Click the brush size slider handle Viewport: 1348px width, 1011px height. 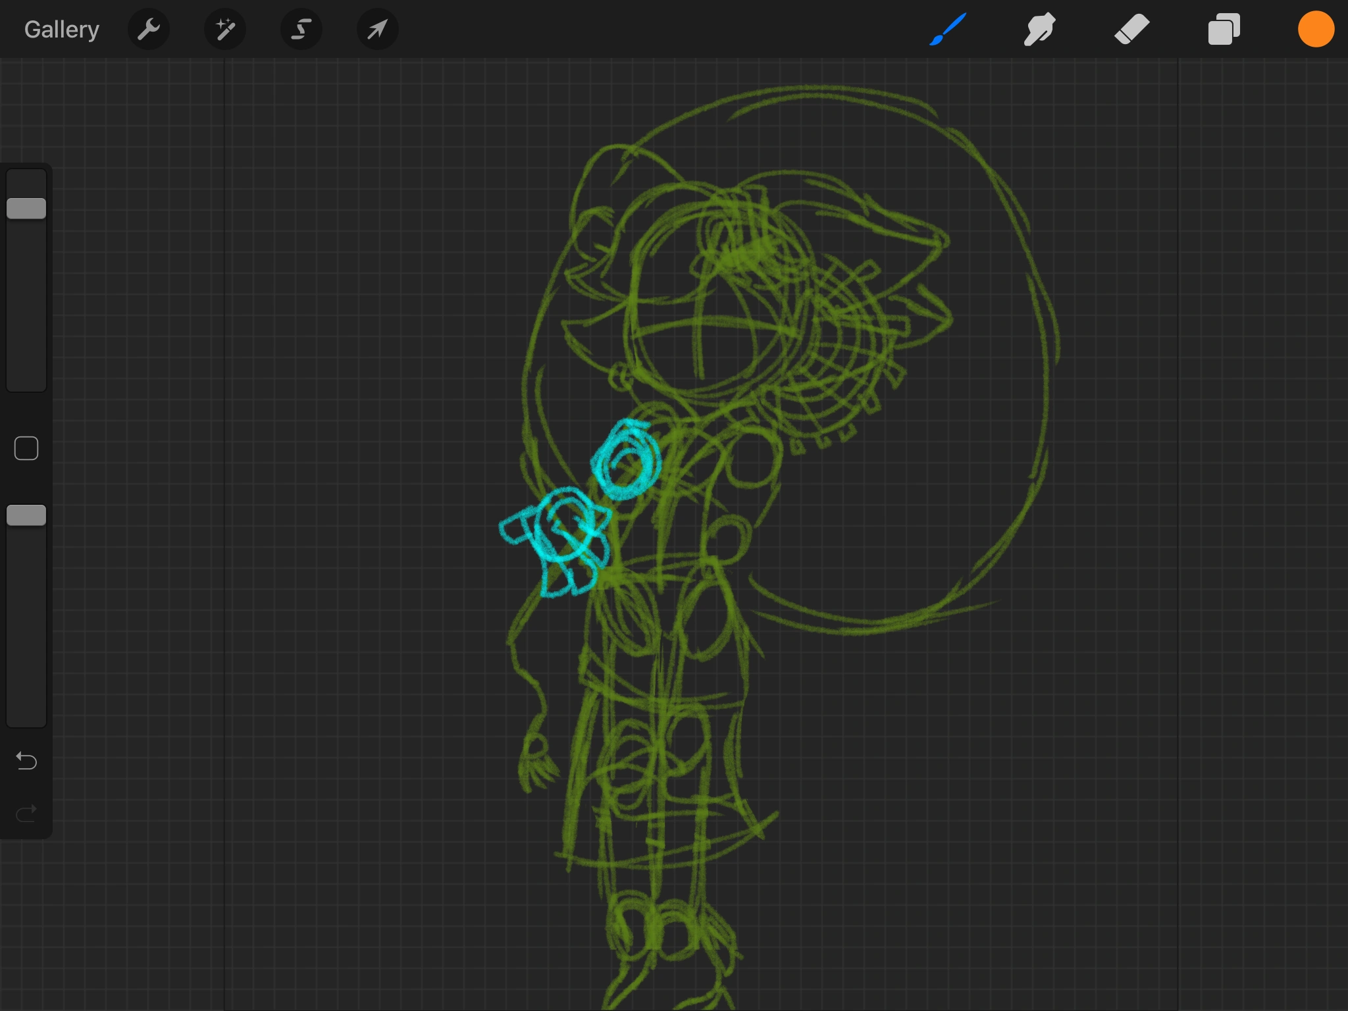26,209
